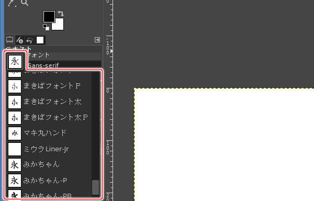Switch to the Images tab with white thumbnail

(x=40, y=40)
